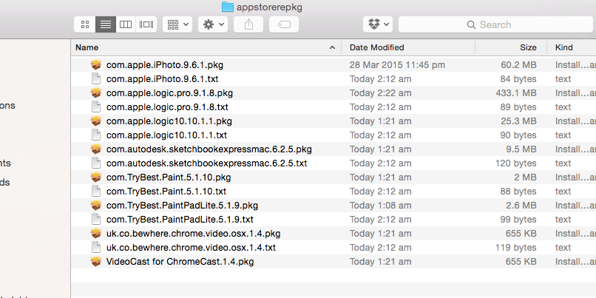Click the Search field

click(x=495, y=24)
